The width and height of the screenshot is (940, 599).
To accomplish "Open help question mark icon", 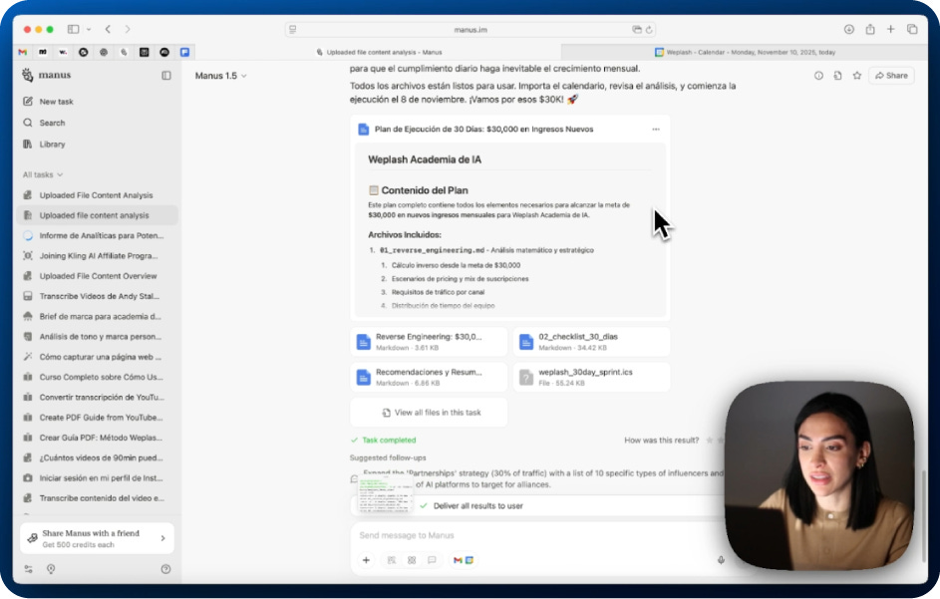I will [166, 569].
